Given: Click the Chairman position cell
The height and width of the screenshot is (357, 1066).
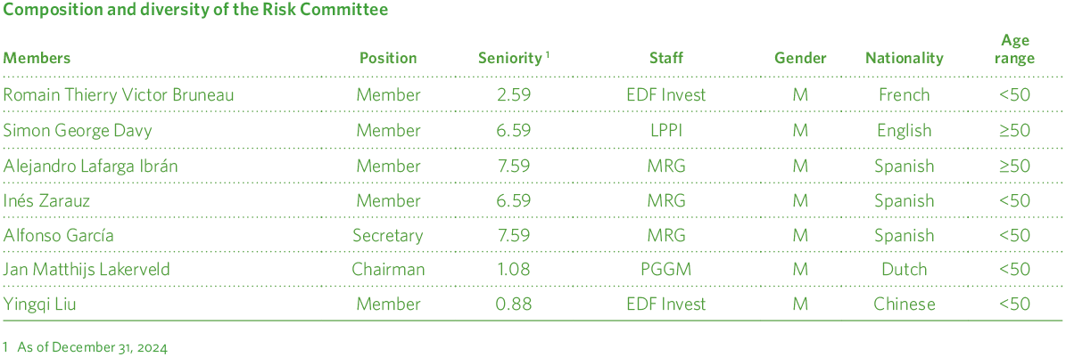Looking at the screenshot, I should tap(388, 270).
